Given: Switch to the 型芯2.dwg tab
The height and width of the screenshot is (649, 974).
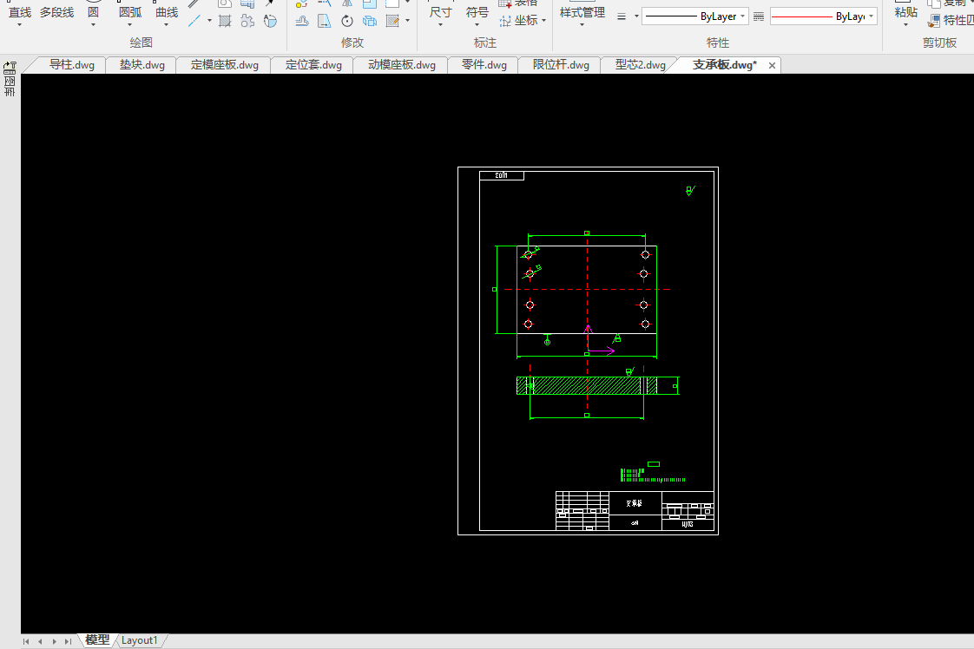Looking at the screenshot, I should 641,65.
